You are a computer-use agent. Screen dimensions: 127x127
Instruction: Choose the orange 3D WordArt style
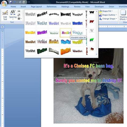(x=66, y=51)
